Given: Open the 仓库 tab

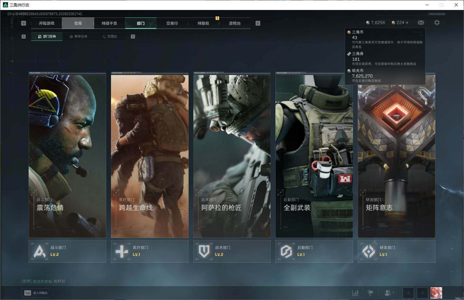Looking at the screenshot, I should click(x=78, y=23).
